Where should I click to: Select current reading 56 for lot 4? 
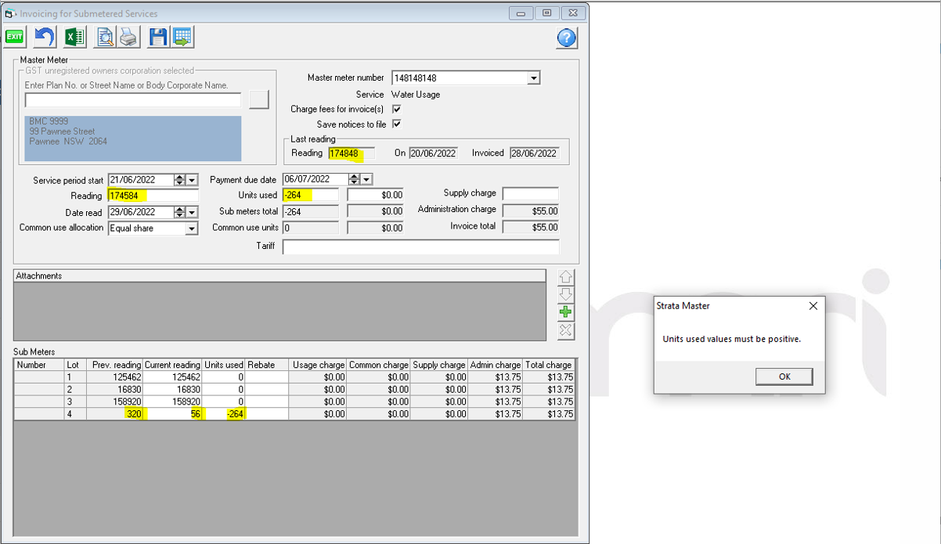173,414
